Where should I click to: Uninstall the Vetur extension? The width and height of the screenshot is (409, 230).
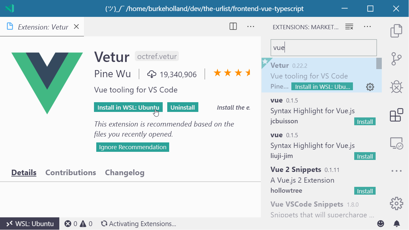pyautogui.click(x=183, y=107)
